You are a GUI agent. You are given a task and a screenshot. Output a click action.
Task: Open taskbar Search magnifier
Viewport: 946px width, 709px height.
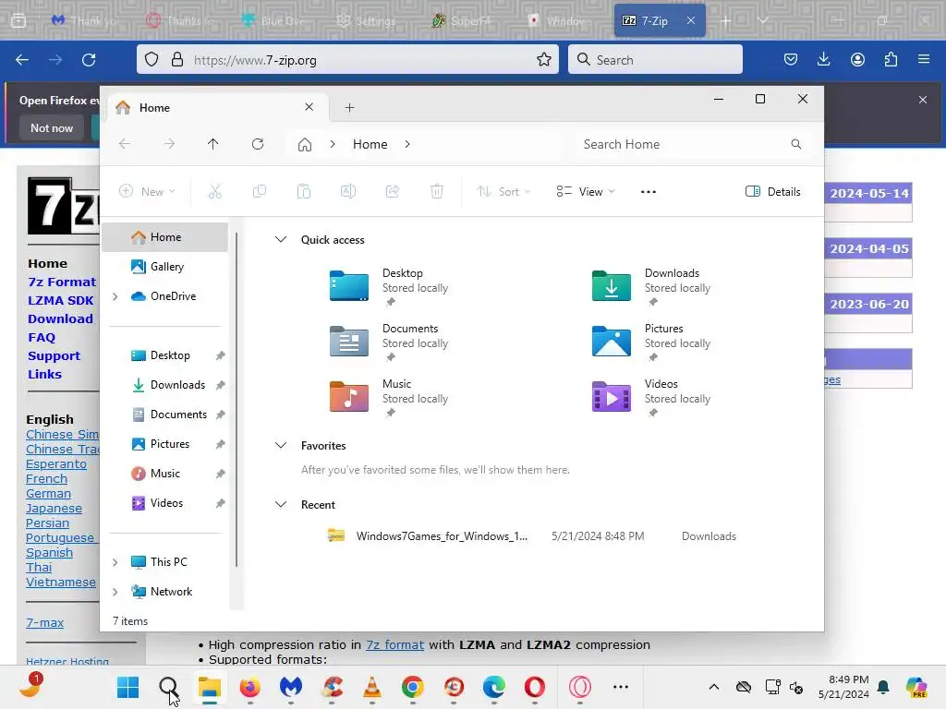(168, 687)
